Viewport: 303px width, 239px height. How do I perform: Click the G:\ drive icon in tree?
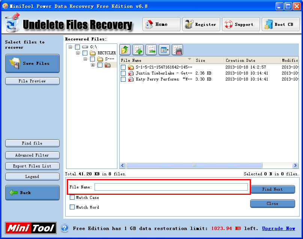[x=85, y=47]
